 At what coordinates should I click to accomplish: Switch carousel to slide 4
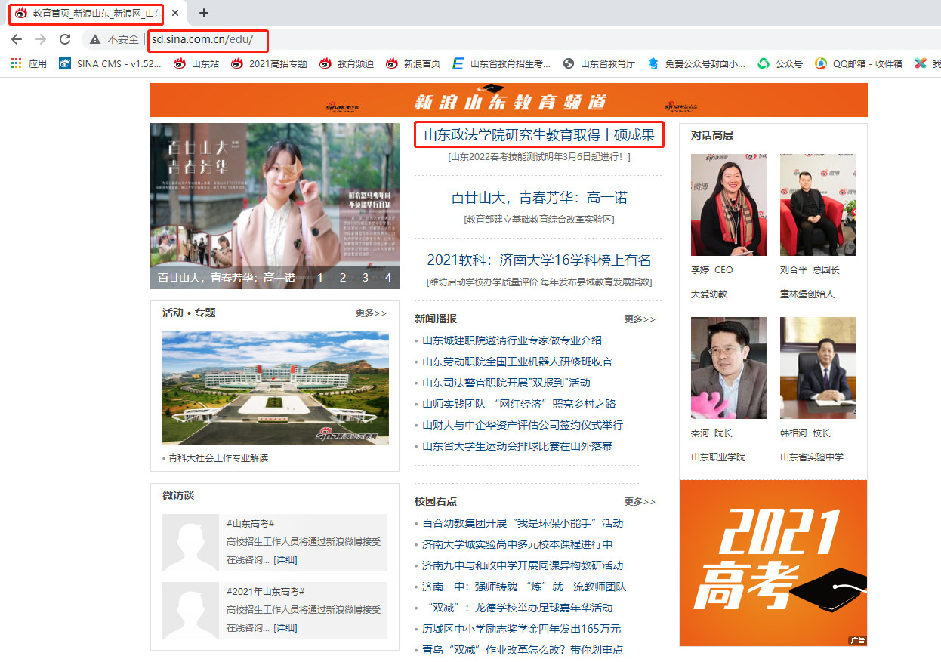click(388, 278)
